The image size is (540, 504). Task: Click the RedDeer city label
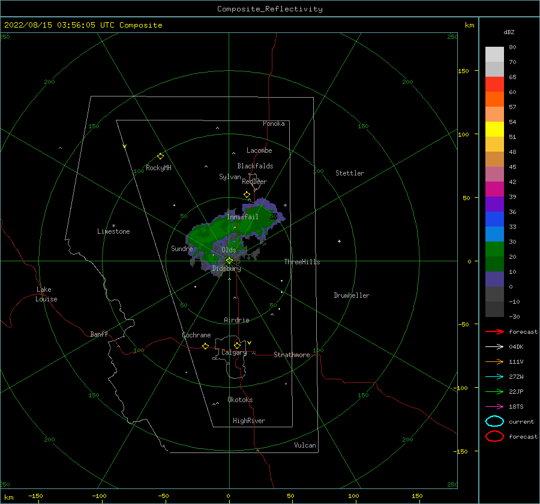click(254, 182)
